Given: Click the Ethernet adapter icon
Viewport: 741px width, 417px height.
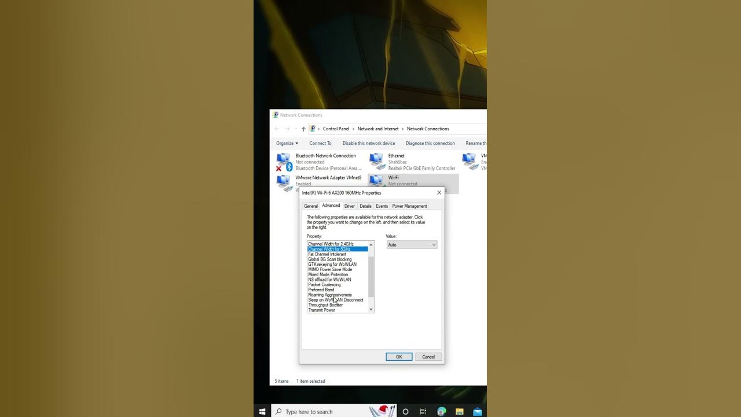Looking at the screenshot, I should [377, 162].
